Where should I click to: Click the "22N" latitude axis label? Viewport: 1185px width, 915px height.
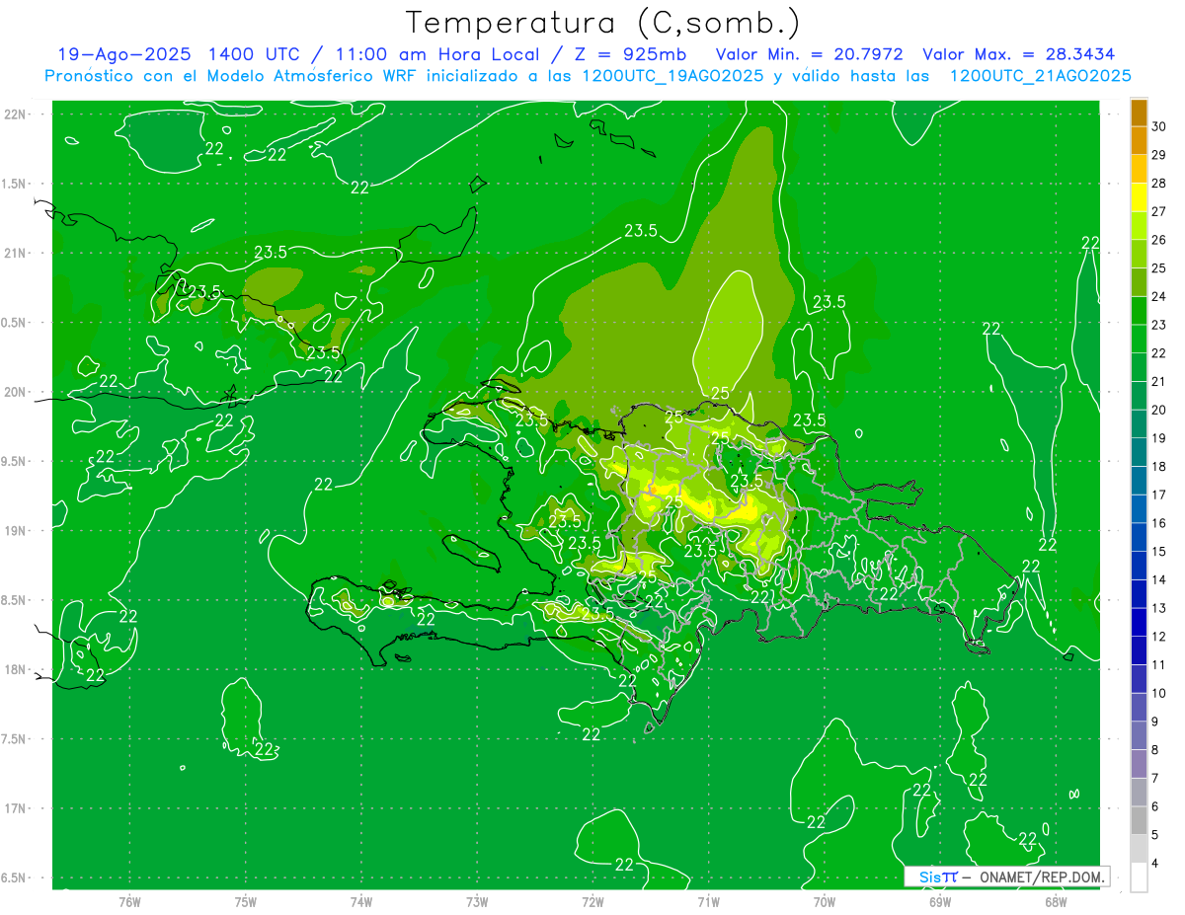click(x=16, y=114)
